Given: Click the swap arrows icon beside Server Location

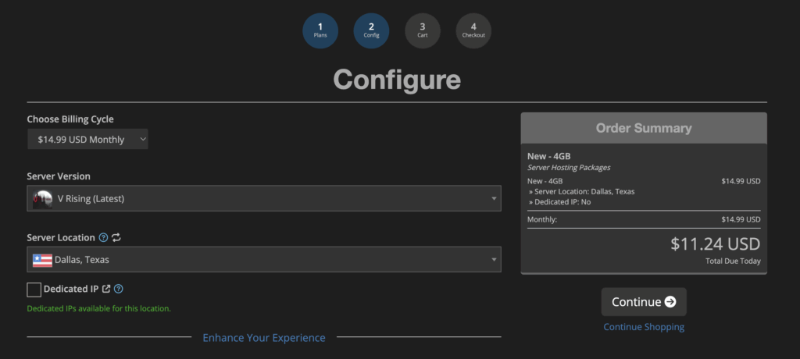Looking at the screenshot, I should 116,237.
